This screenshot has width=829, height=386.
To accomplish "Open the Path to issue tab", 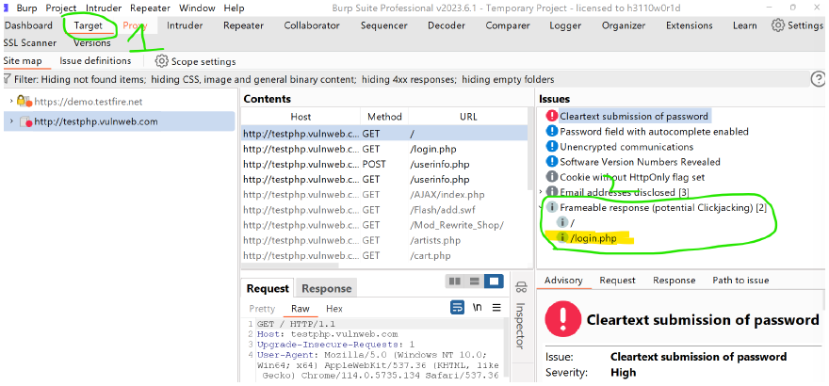I will 740,281.
